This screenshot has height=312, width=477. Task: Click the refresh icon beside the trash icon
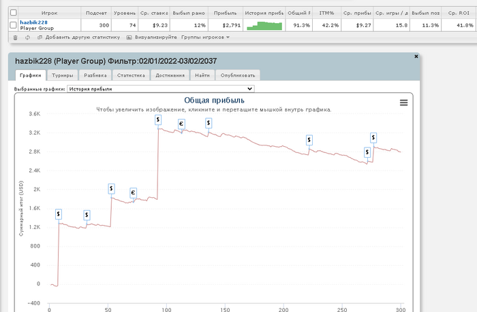[x=27, y=37]
